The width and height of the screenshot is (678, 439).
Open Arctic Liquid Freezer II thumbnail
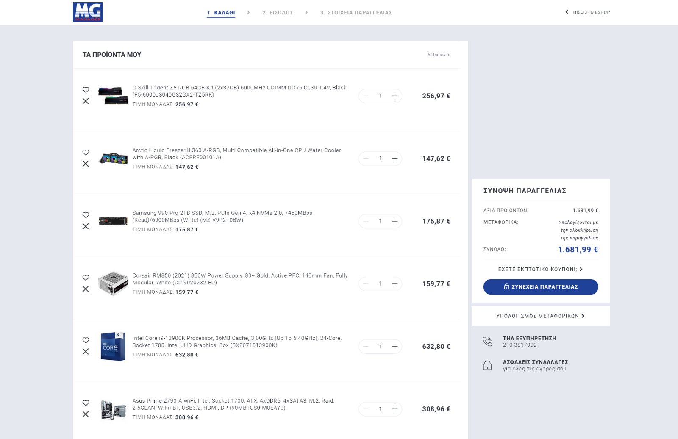pos(113,158)
